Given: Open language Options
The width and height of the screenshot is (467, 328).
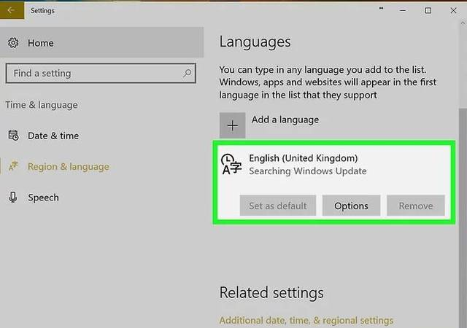Looking at the screenshot, I should click(351, 206).
